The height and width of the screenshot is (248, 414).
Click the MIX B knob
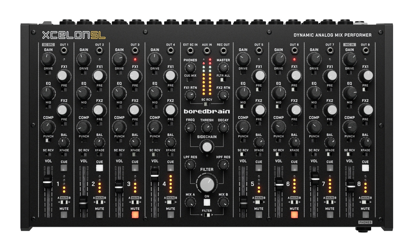[x=223, y=203]
